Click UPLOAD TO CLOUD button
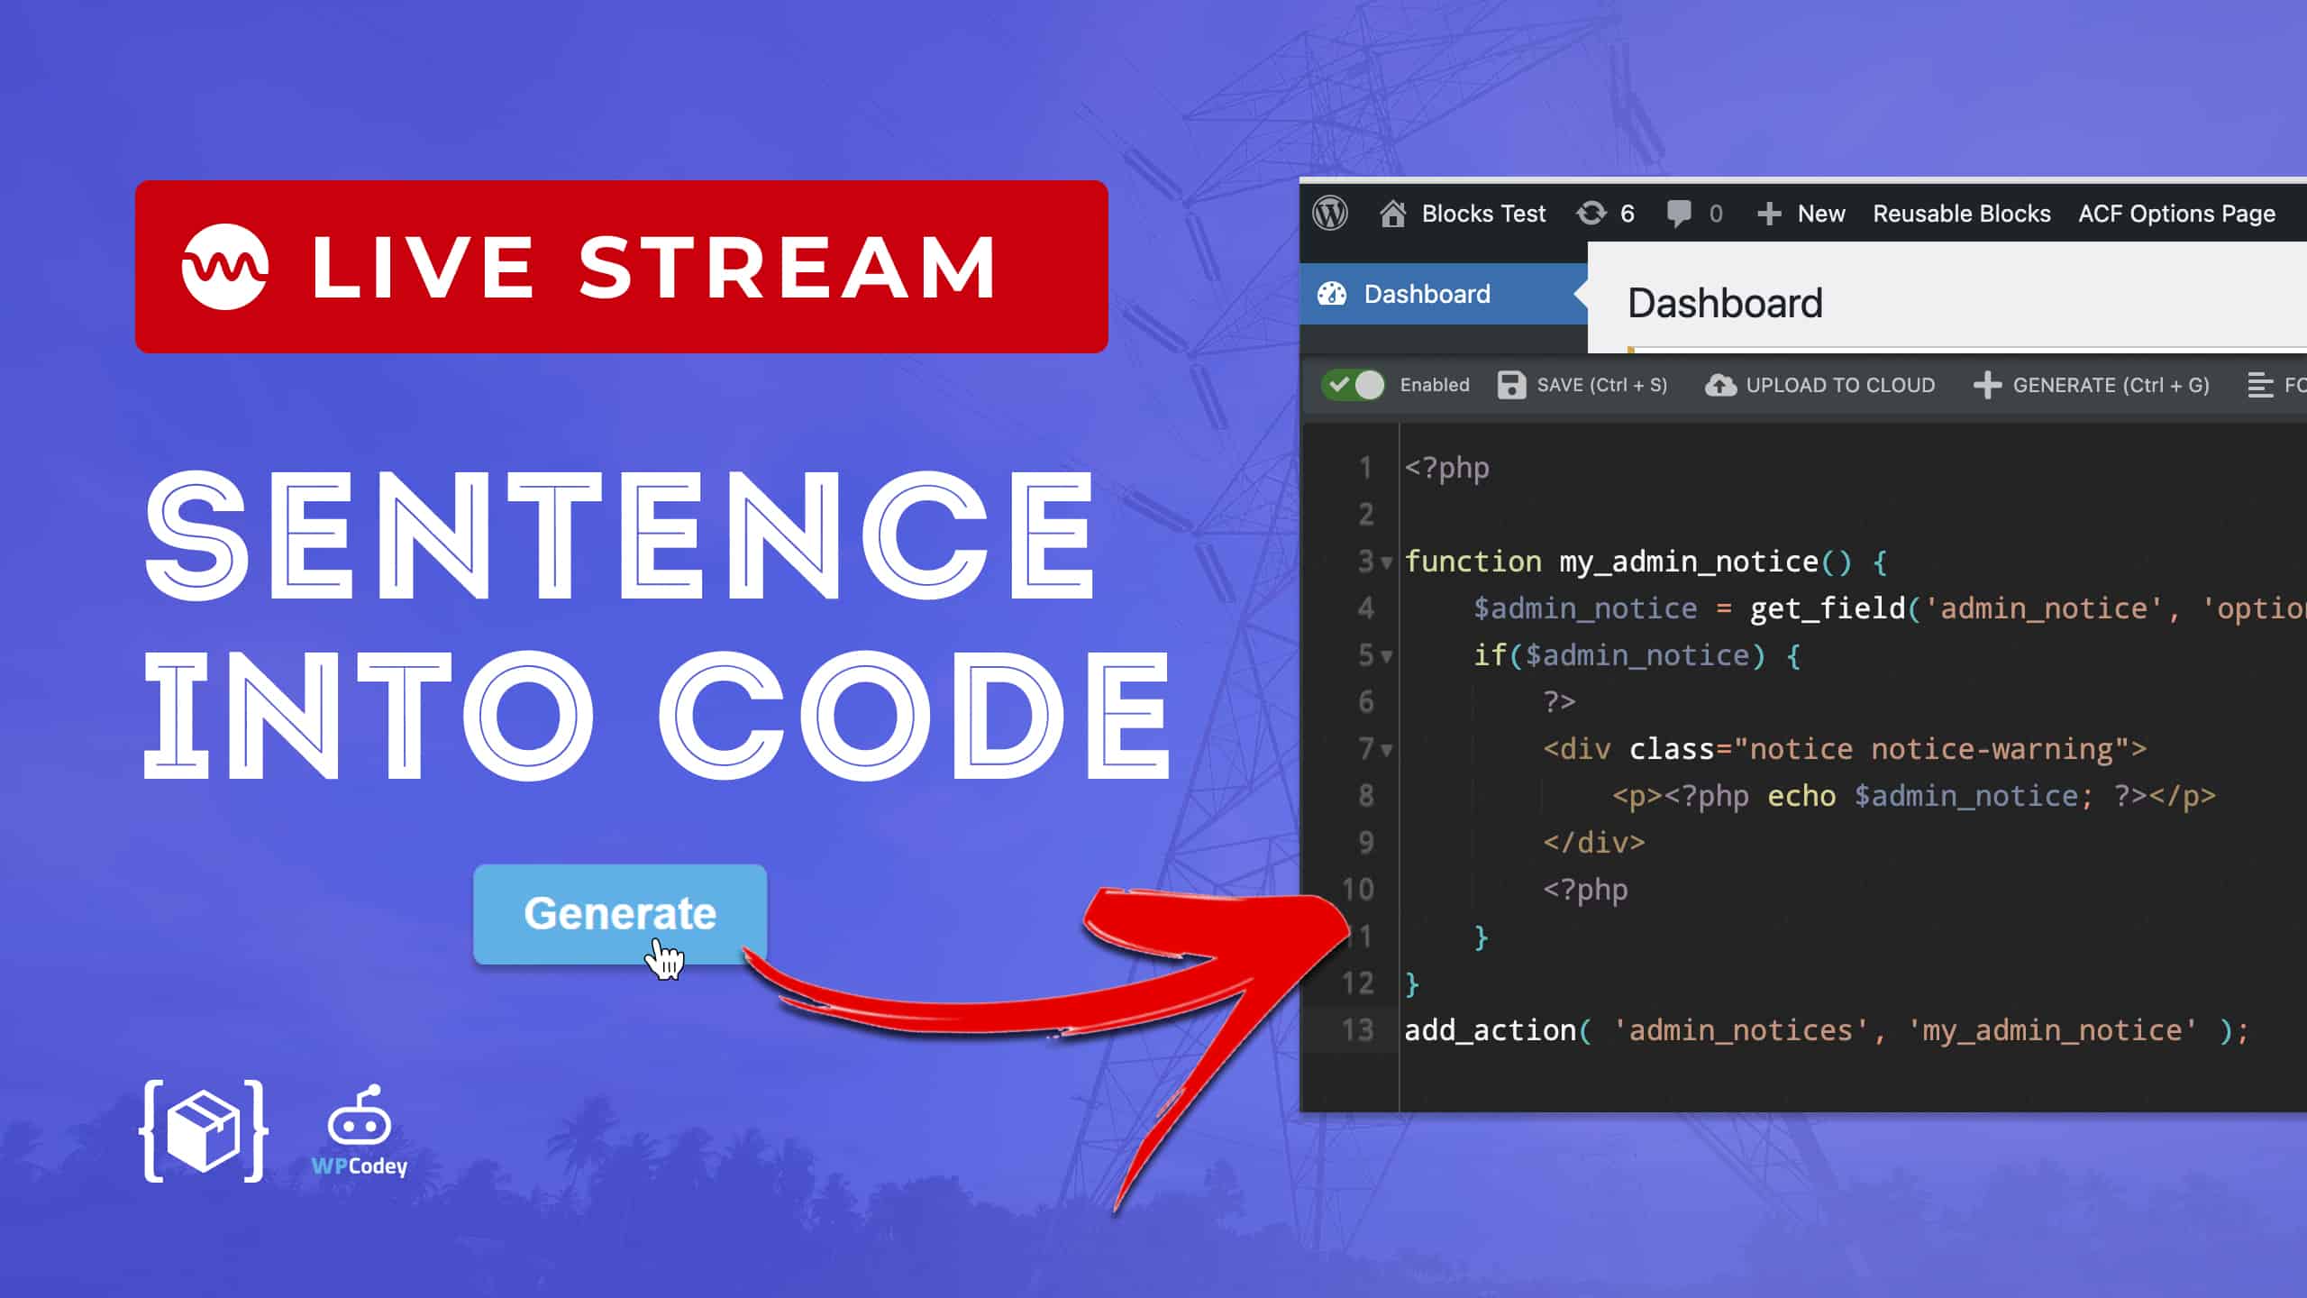 click(x=1820, y=385)
